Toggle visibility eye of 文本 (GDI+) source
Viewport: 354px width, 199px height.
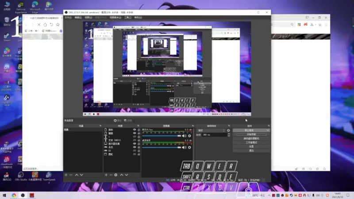point(135,140)
